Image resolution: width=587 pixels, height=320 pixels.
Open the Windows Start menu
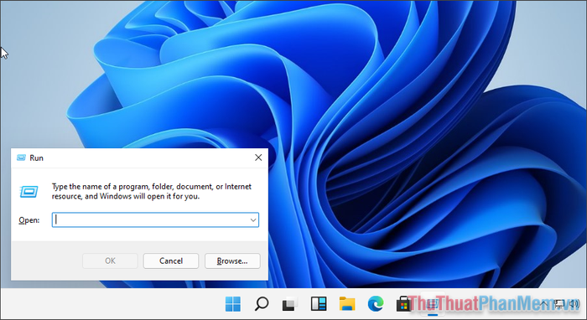(x=233, y=303)
